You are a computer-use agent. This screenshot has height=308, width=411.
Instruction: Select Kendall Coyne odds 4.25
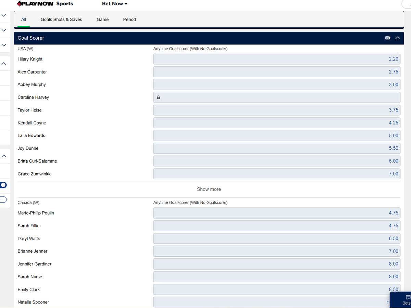click(x=277, y=123)
